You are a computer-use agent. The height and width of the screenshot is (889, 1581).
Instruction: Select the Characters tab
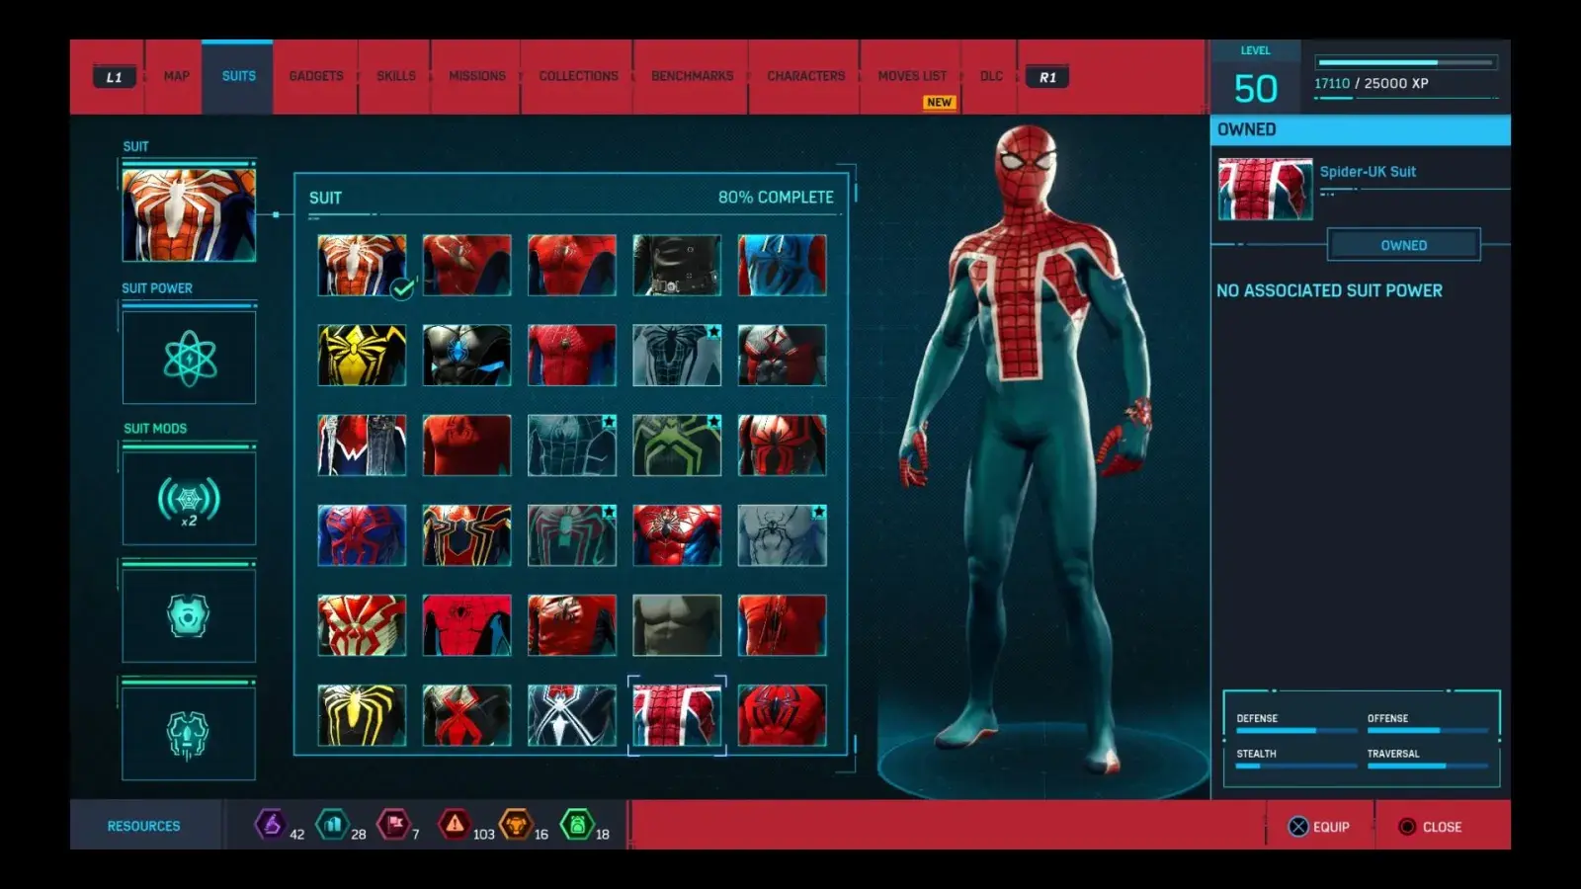pos(805,76)
